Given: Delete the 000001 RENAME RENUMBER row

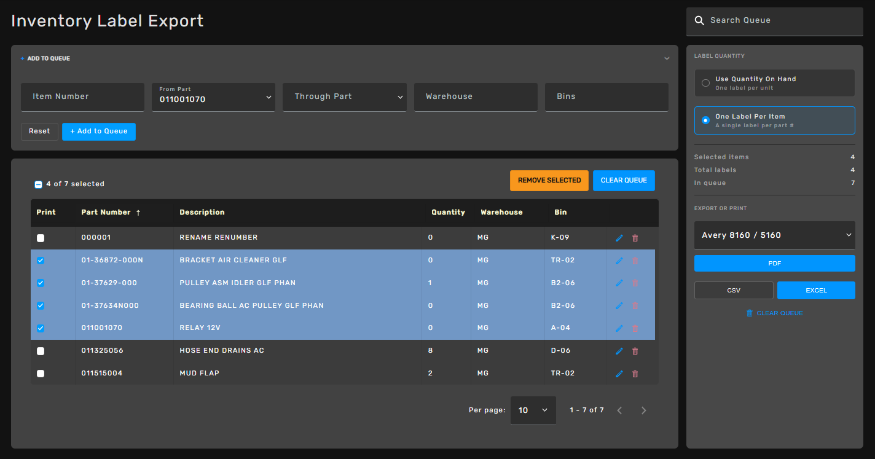Looking at the screenshot, I should tap(635, 238).
